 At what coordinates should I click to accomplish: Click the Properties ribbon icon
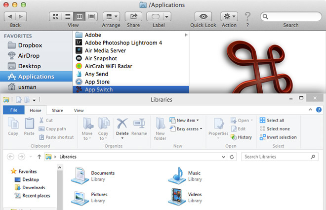(x=218, y=124)
